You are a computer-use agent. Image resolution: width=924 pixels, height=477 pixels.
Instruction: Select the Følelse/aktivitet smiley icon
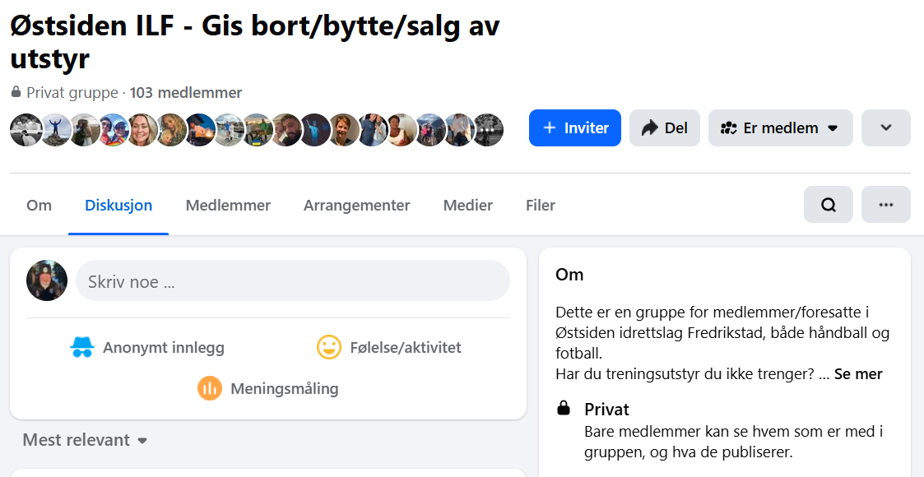pyautogui.click(x=329, y=348)
